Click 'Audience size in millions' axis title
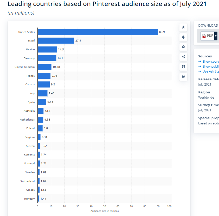Viewport: 219px width, 216px height. pyautogui.click(x=105, y=211)
